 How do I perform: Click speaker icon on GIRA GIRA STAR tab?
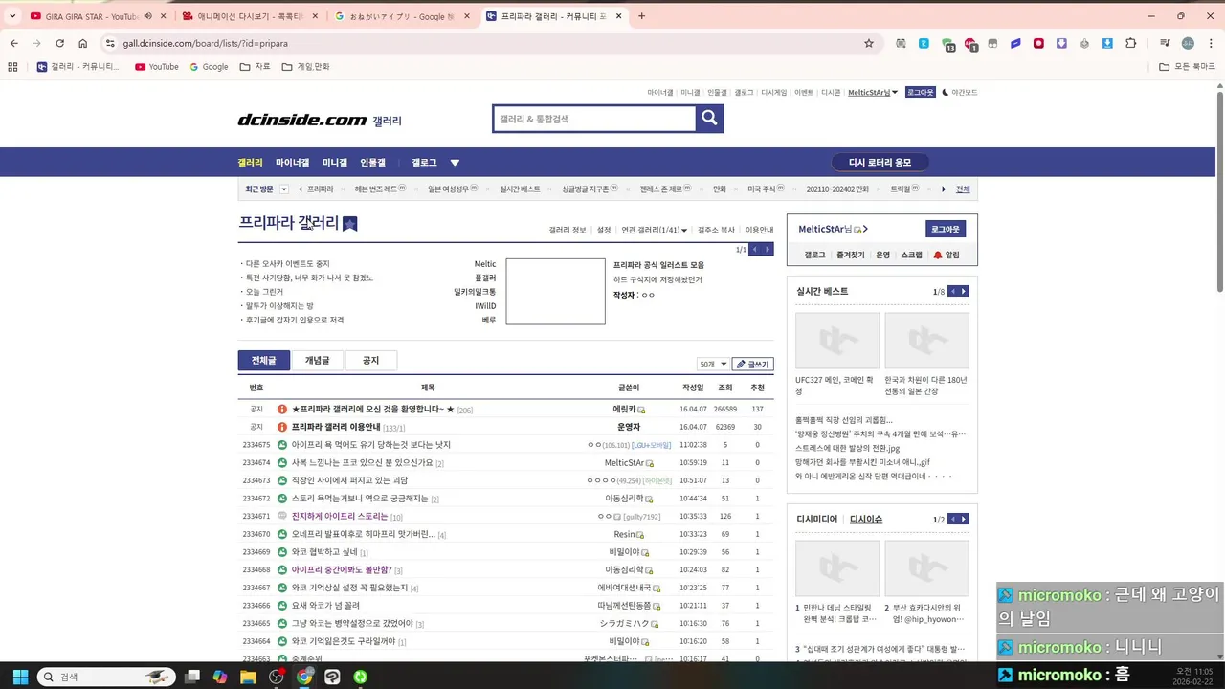pyautogui.click(x=147, y=16)
